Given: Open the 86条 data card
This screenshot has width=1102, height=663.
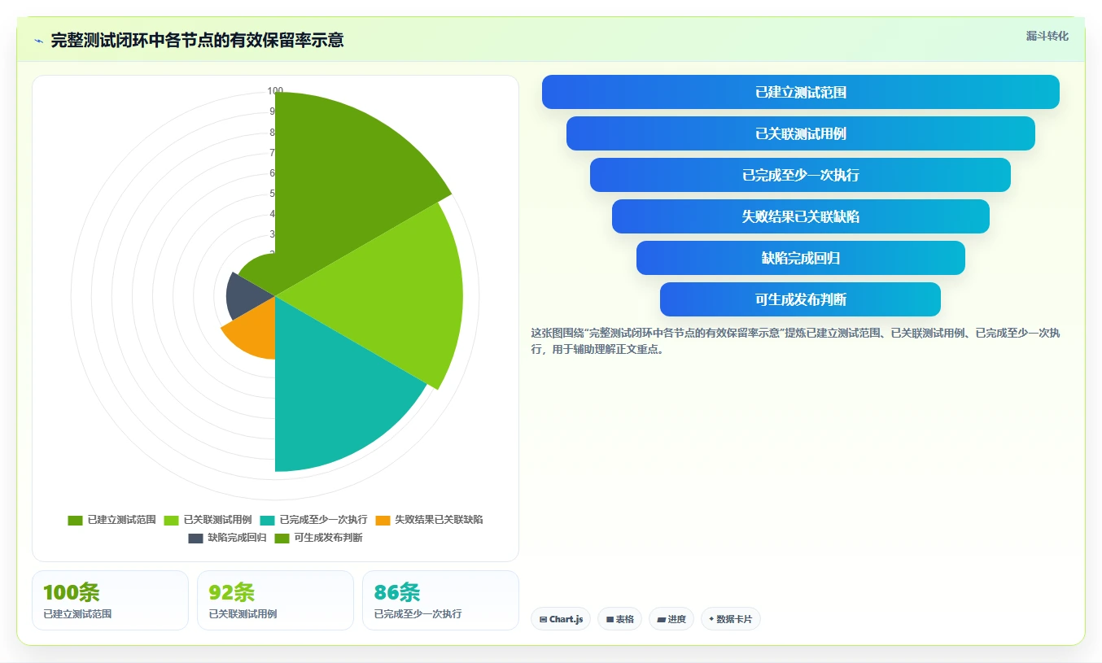Looking at the screenshot, I should click(440, 600).
